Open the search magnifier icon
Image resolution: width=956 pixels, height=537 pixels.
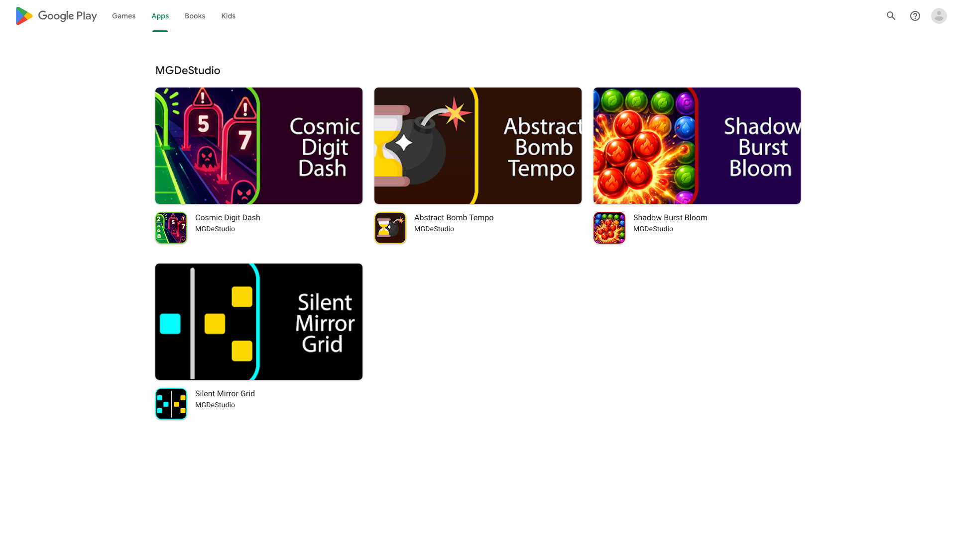(891, 16)
